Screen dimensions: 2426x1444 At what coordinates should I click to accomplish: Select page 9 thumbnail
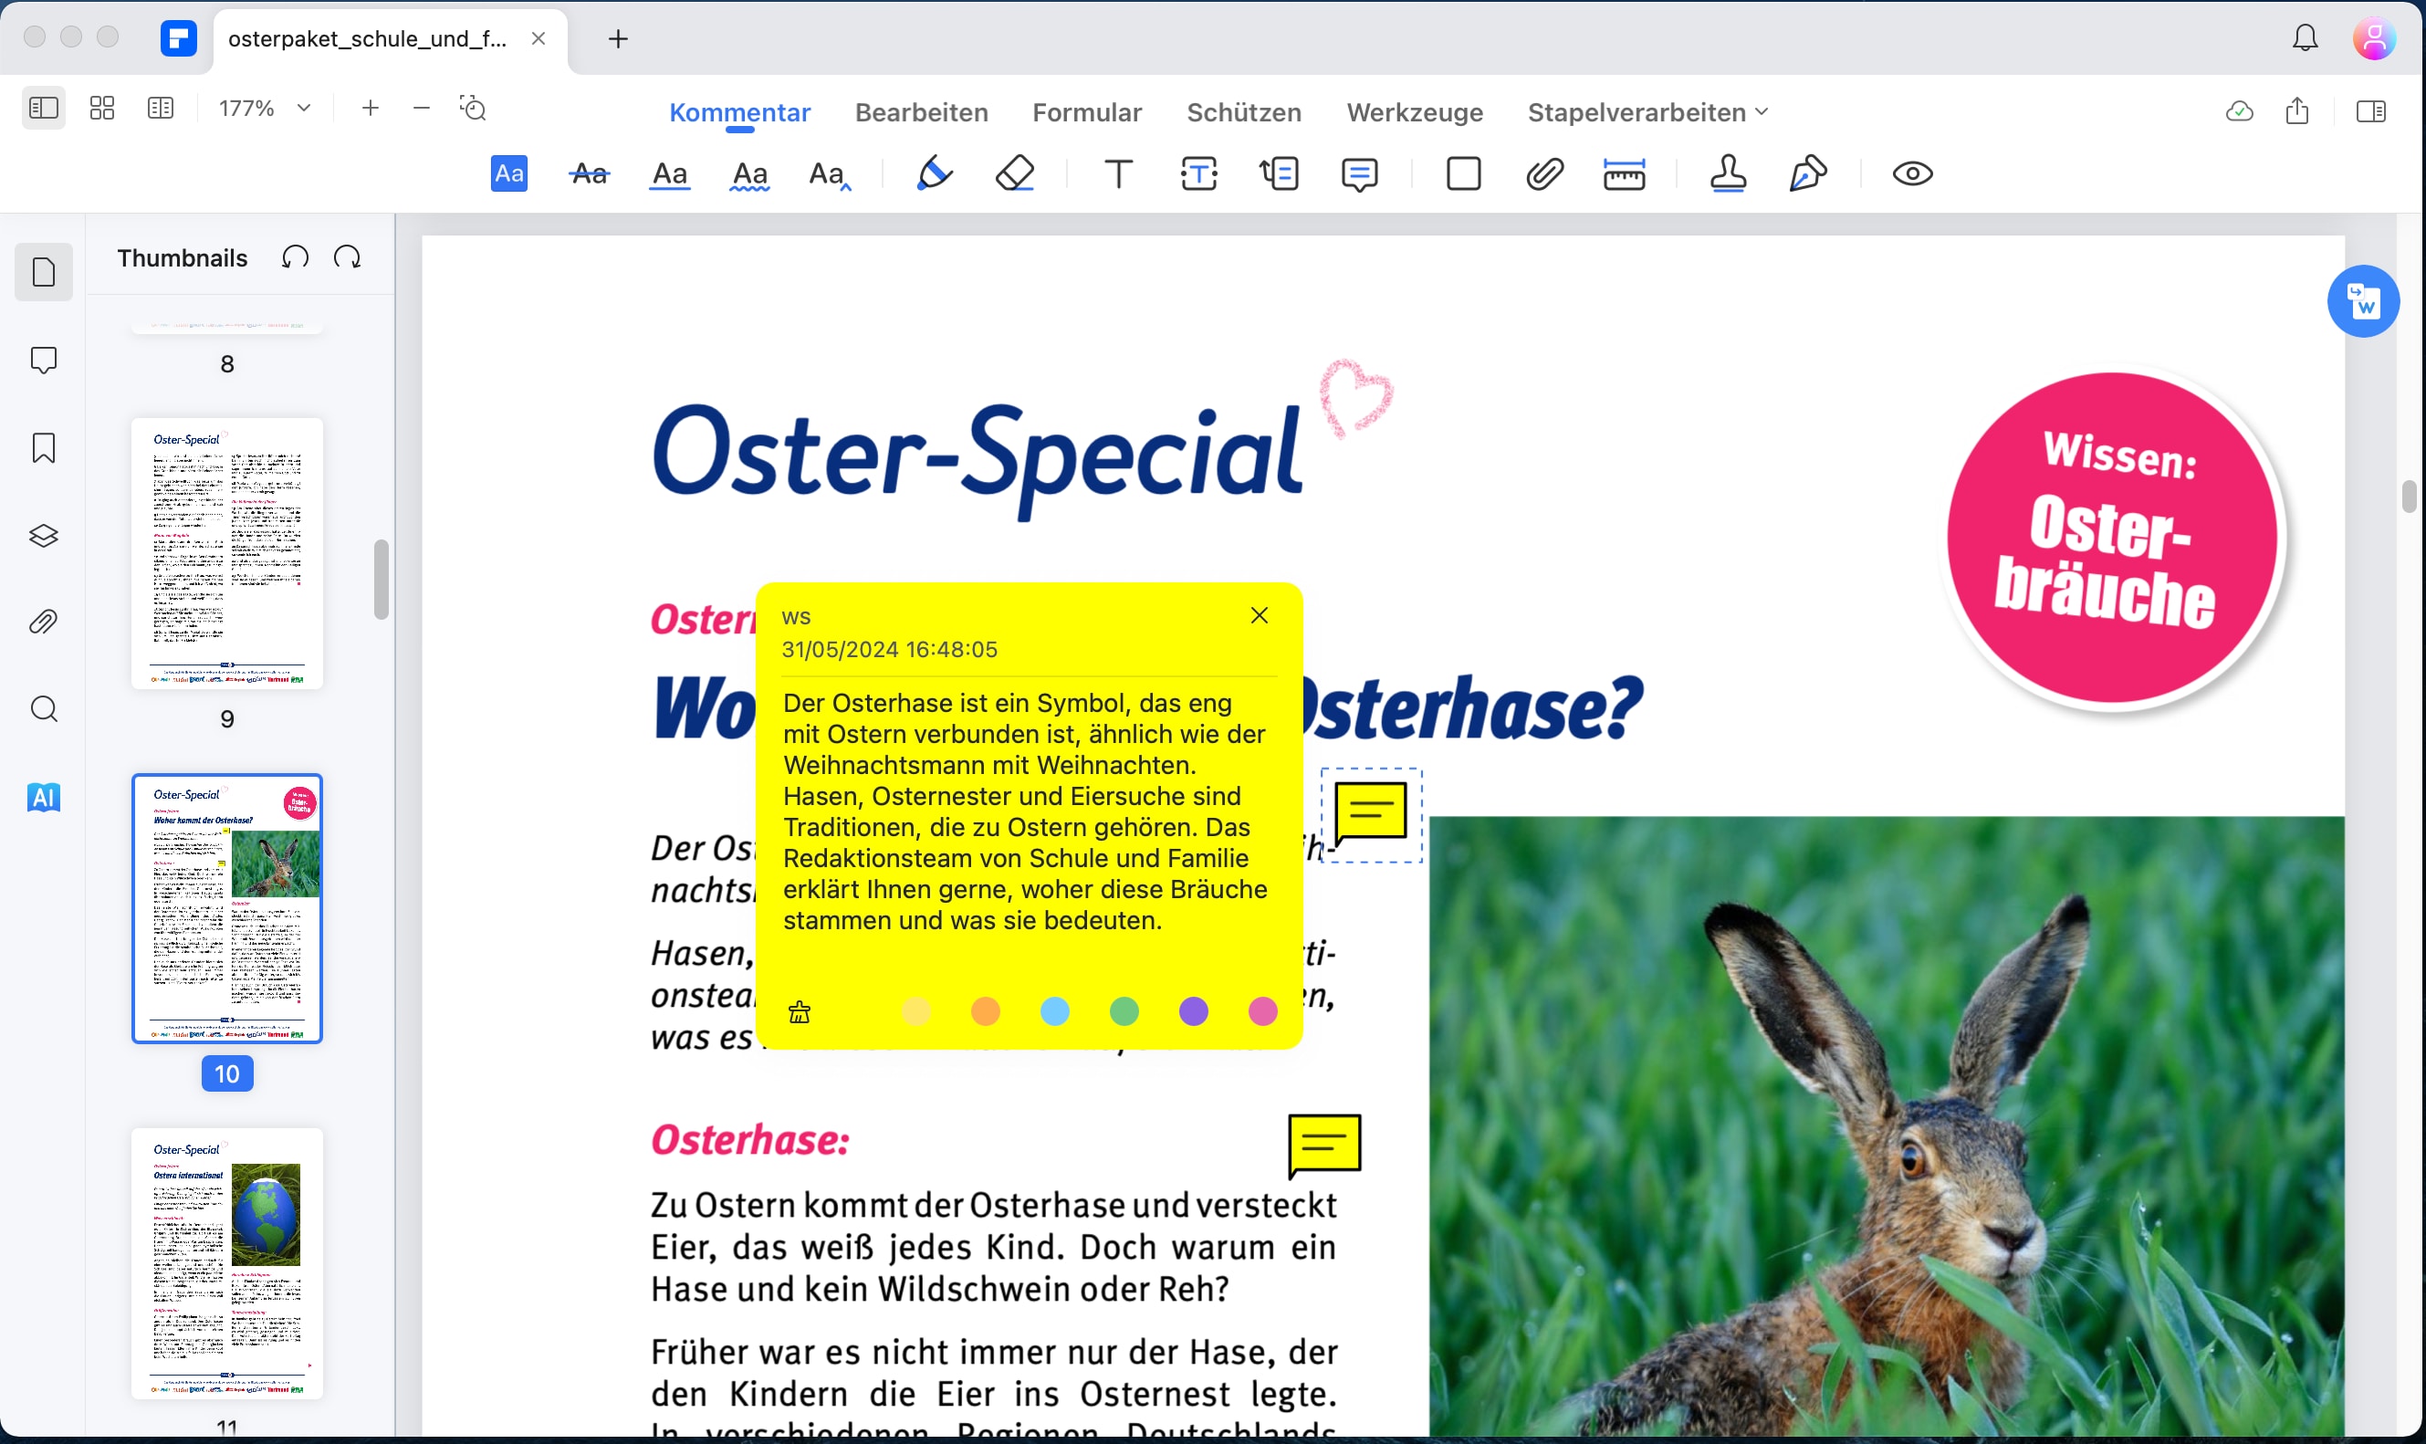(226, 554)
